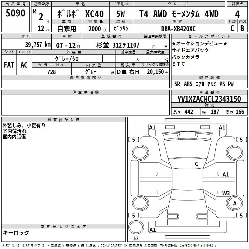The width and height of the screenshot is (249, 249).
Task: Click the [レス] spare tire label
Action: point(136,238)
